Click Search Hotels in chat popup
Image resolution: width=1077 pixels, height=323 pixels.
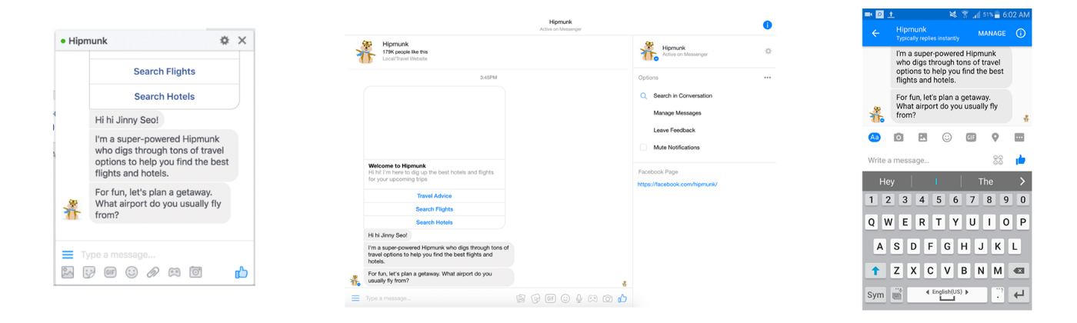[165, 97]
